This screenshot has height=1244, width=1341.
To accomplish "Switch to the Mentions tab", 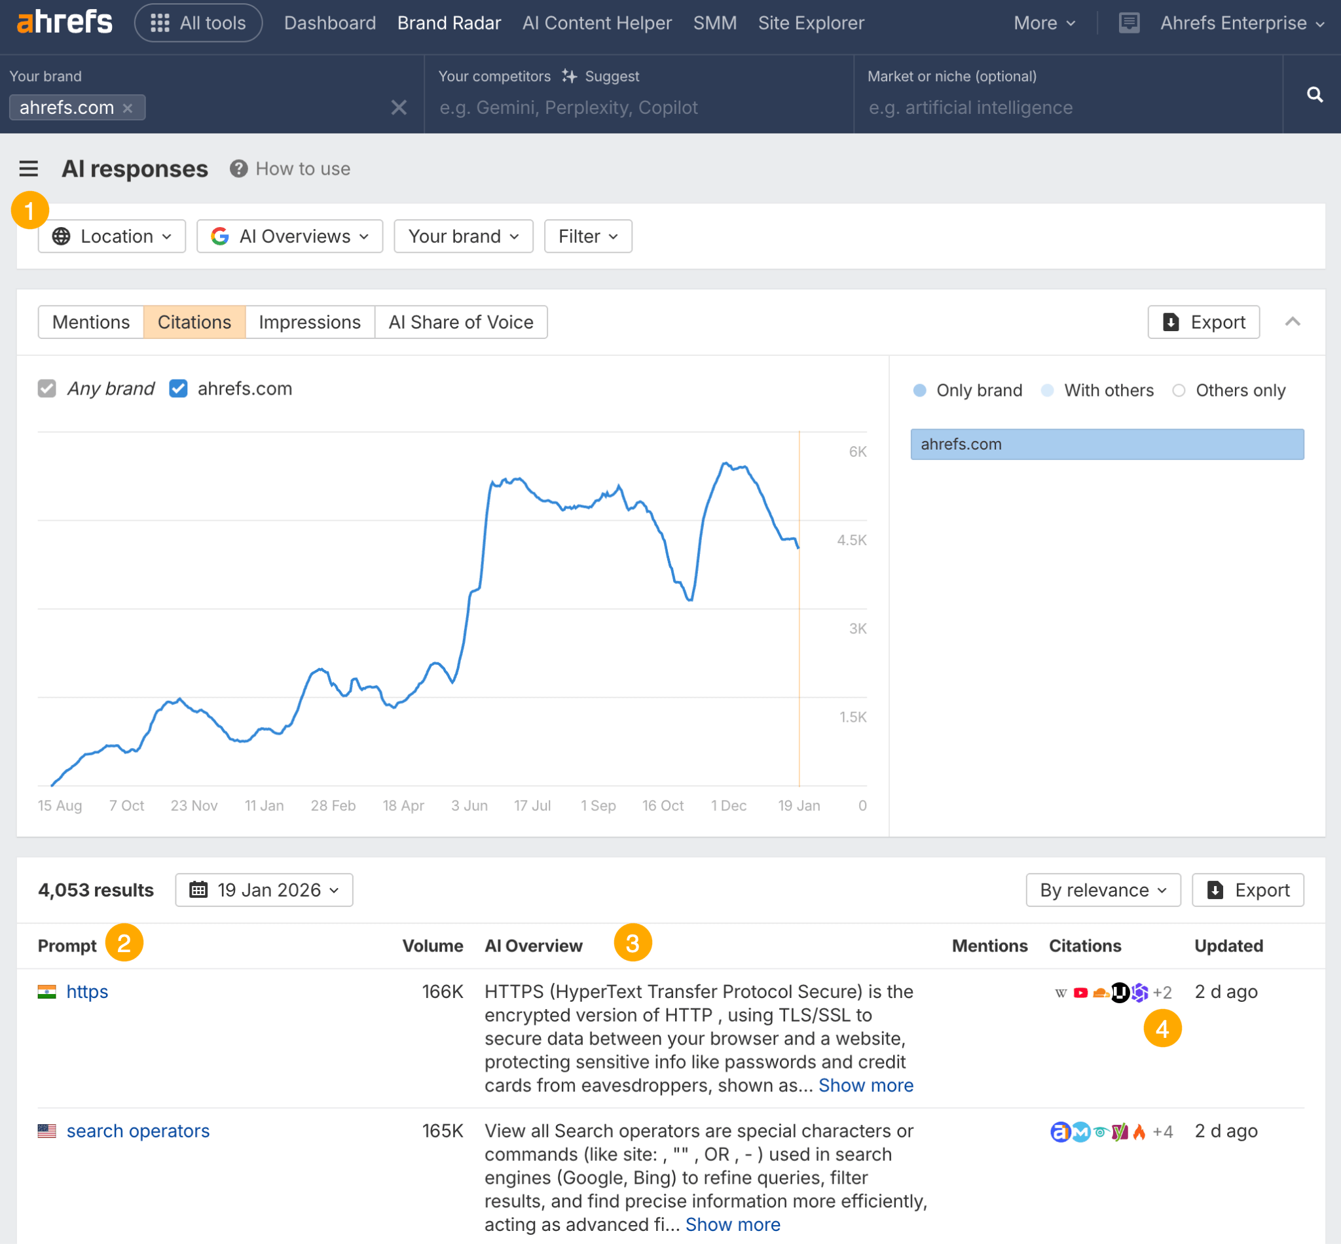I will click(x=90, y=322).
